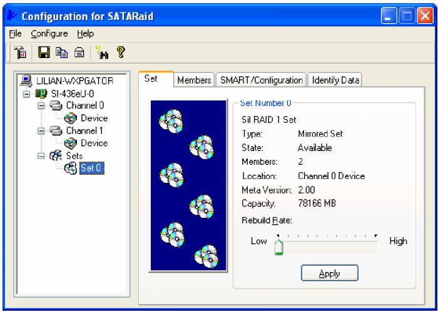This screenshot has width=438, height=312.
Task: Open the Help menu
Action: pos(85,34)
